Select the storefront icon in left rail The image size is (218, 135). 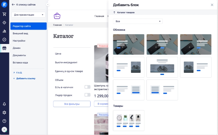point(4,48)
